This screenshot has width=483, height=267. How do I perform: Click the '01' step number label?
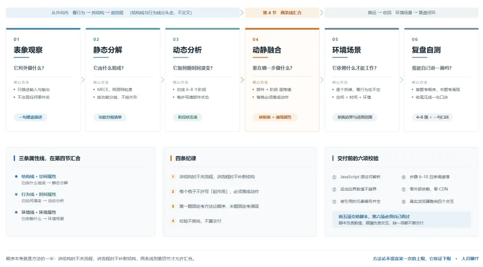(x=17, y=39)
